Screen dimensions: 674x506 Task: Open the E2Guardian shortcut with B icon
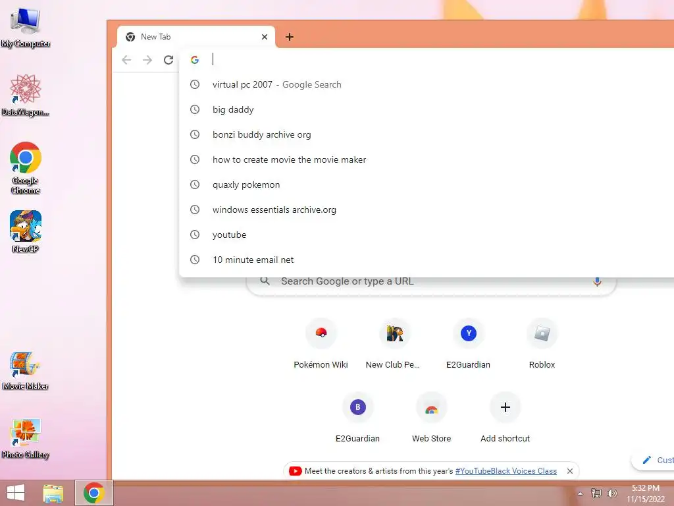(357, 418)
